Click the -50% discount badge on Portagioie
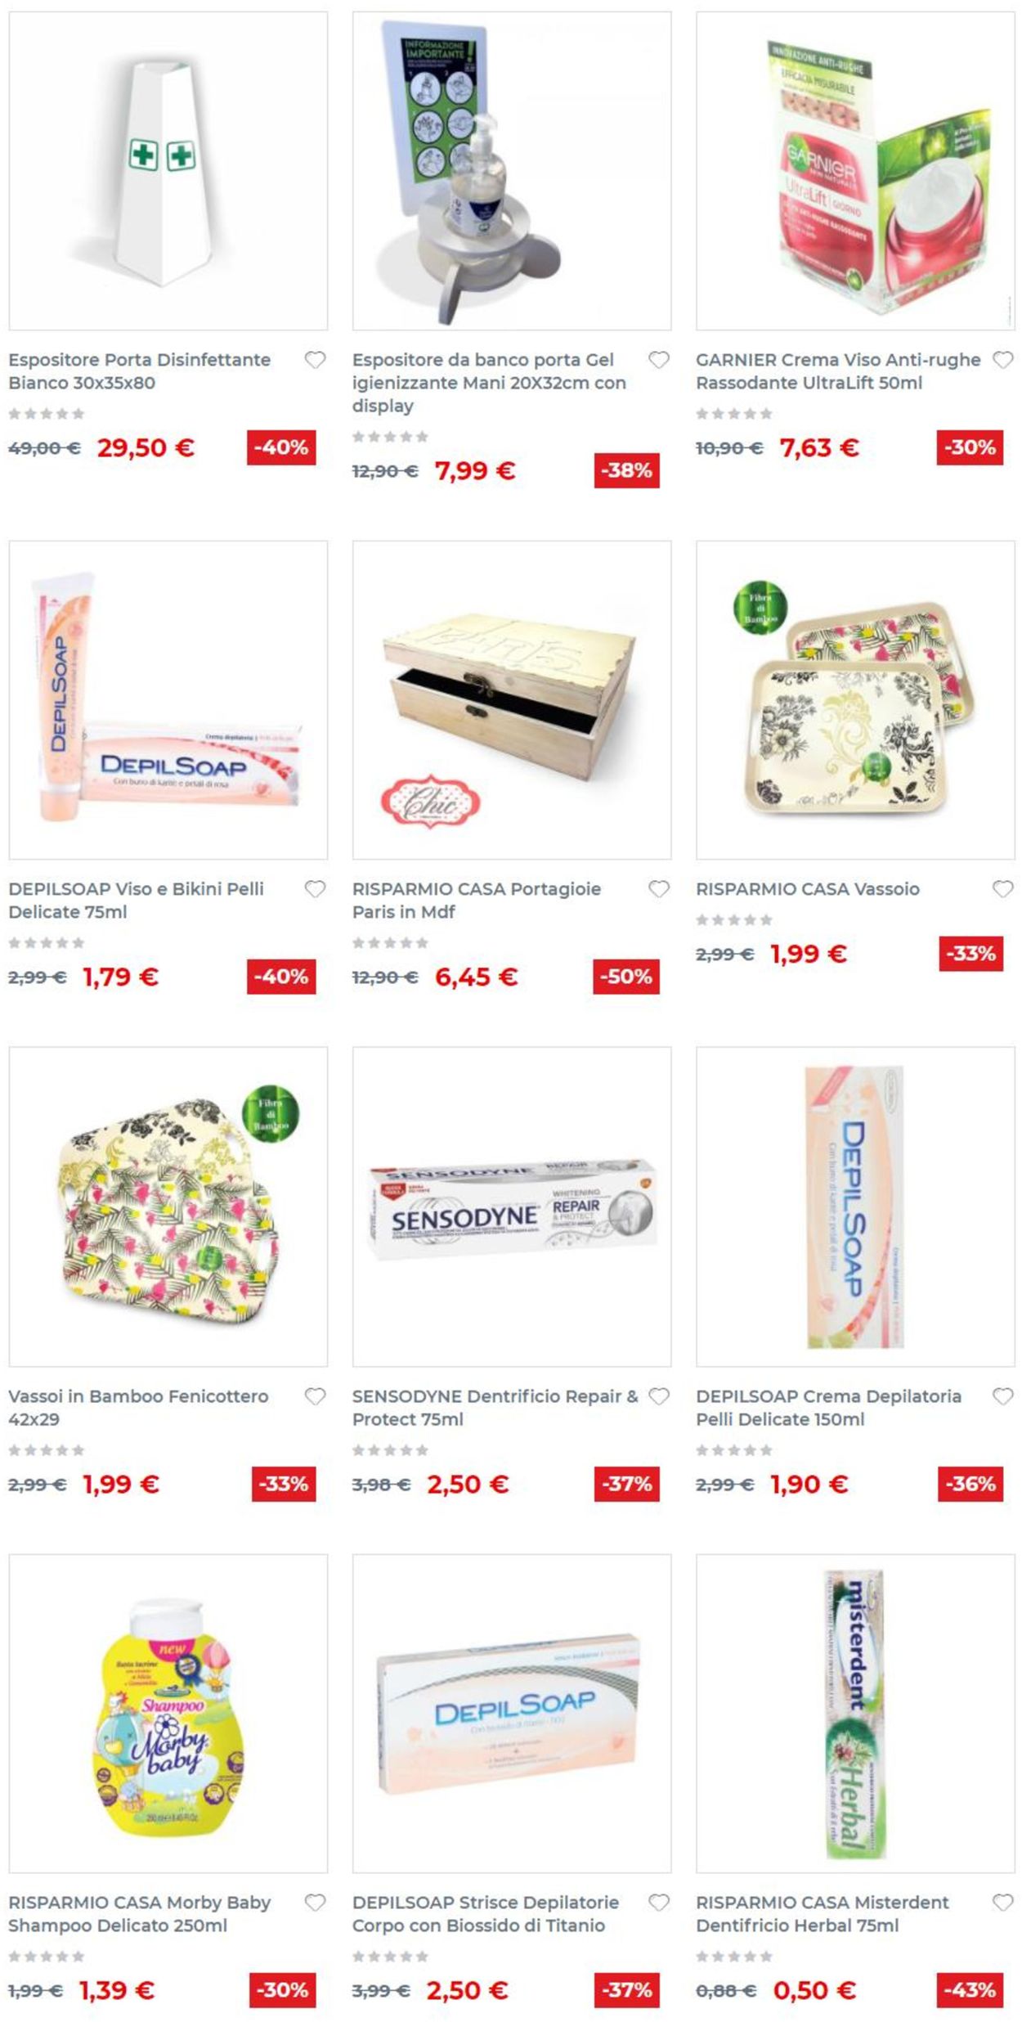The height and width of the screenshot is (2022, 1022). point(626,976)
